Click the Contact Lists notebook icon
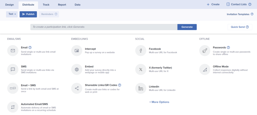257x115 pixels. pos(228,4)
